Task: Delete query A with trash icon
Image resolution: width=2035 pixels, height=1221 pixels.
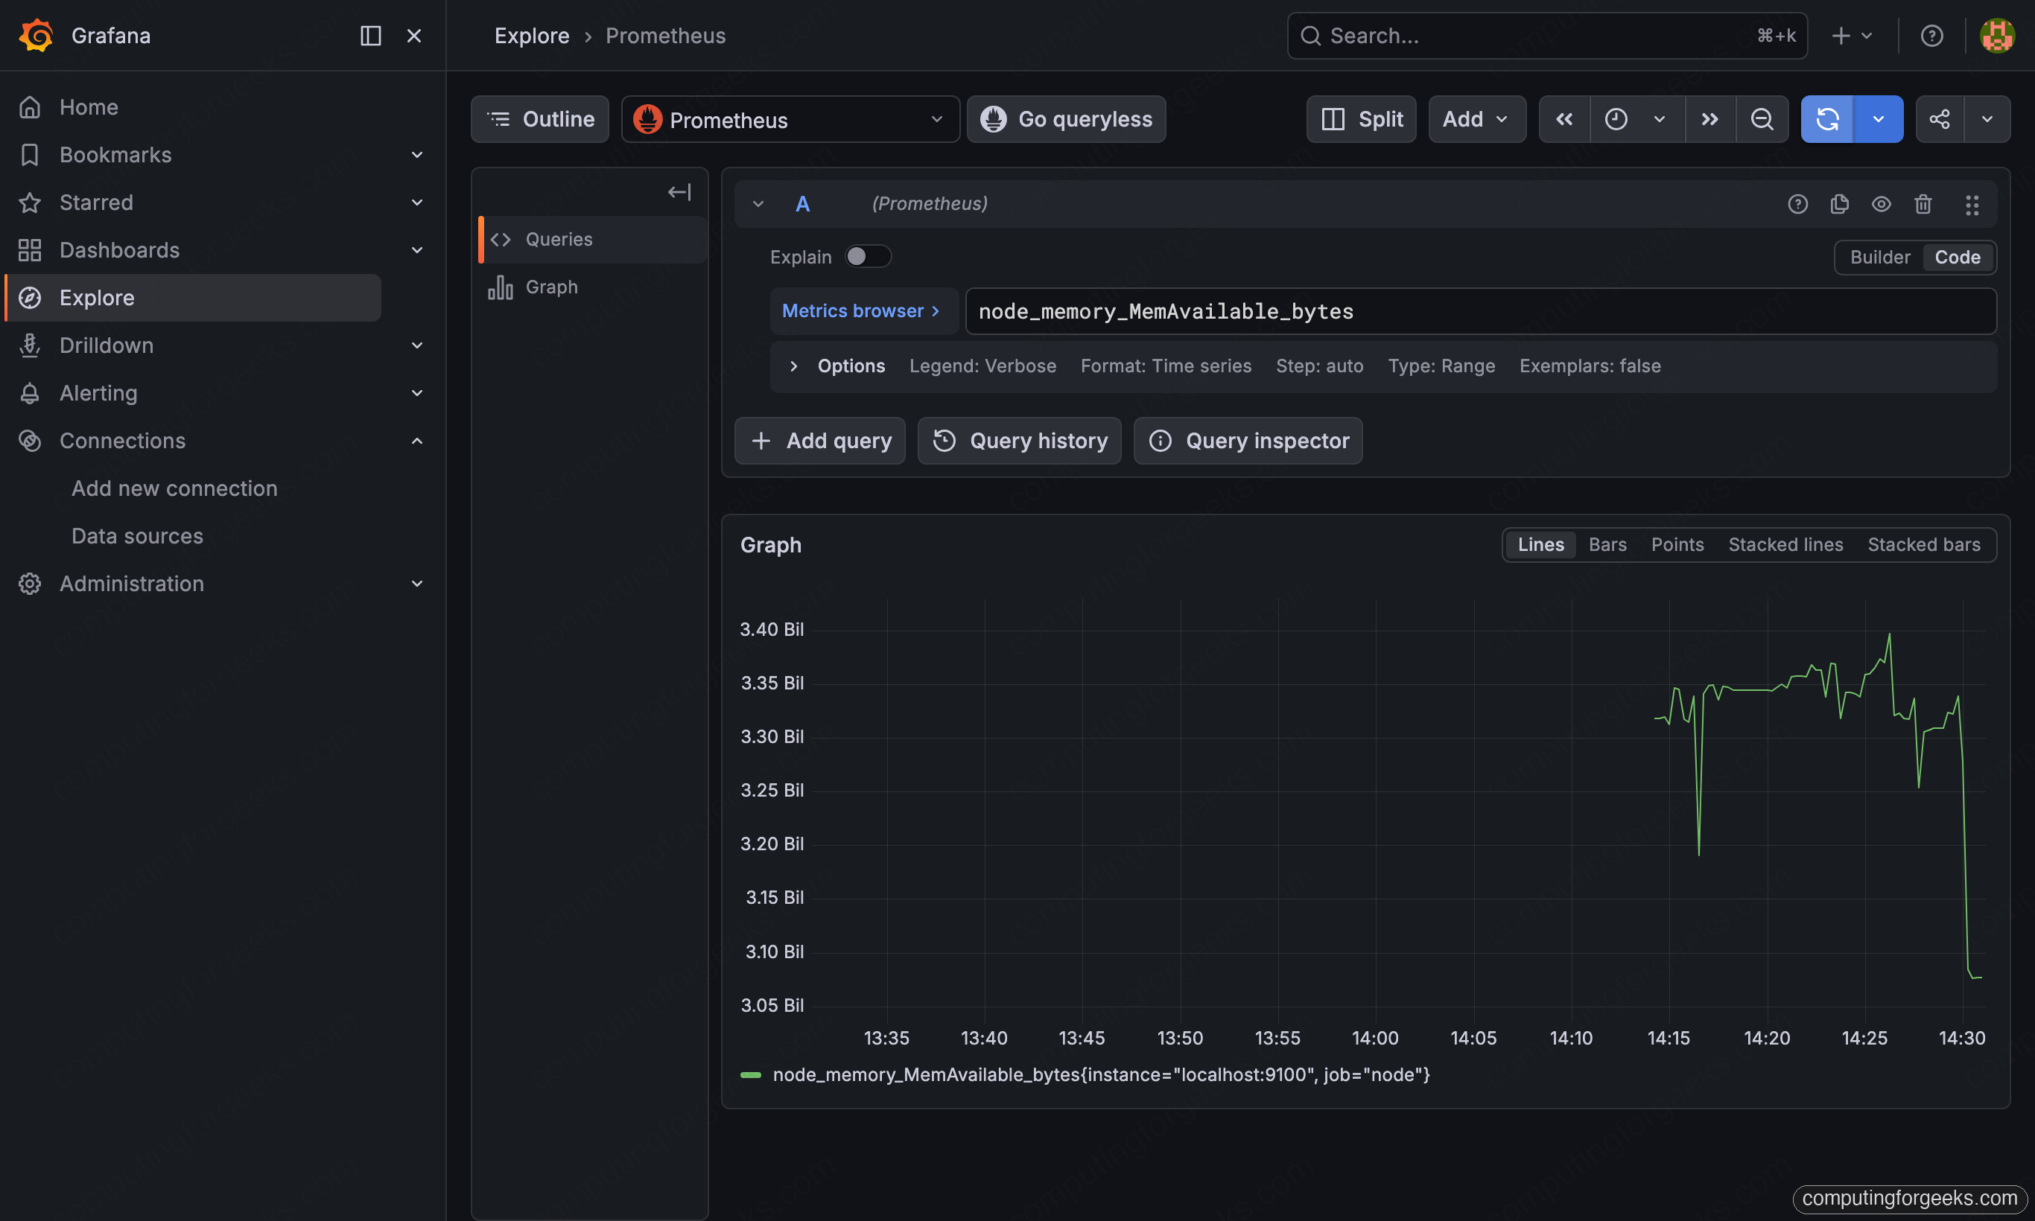Action: pyautogui.click(x=1923, y=204)
